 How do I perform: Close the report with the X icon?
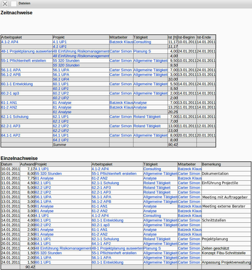(5, 4)
